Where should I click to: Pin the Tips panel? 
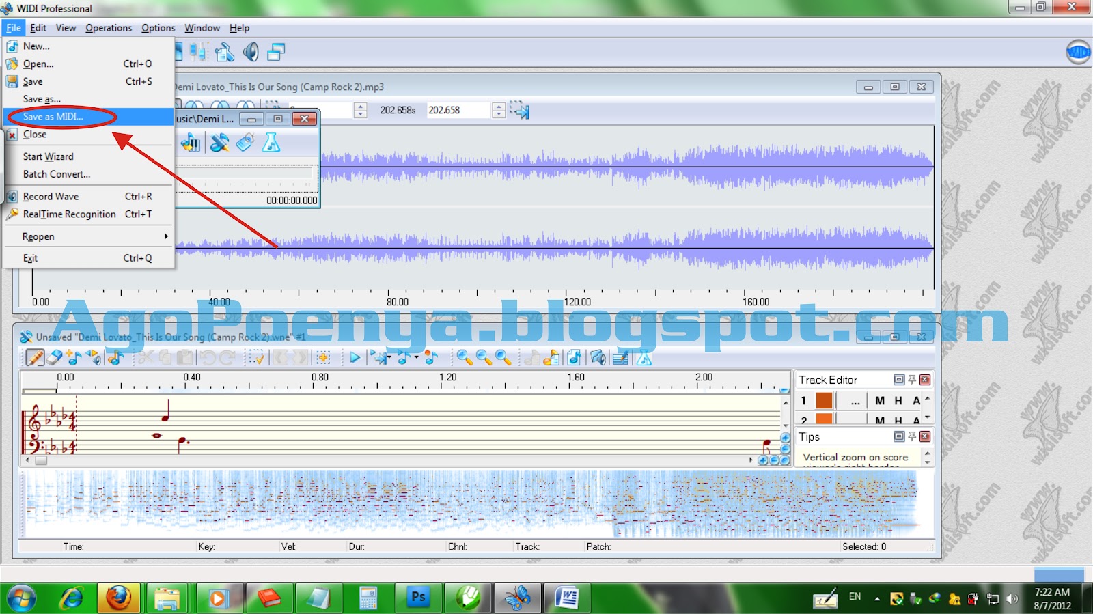point(912,436)
